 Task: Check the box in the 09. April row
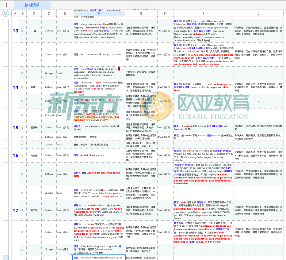click(x=22, y=249)
